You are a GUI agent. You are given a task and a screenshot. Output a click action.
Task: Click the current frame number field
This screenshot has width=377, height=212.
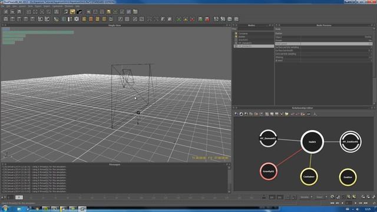(x=348, y=203)
